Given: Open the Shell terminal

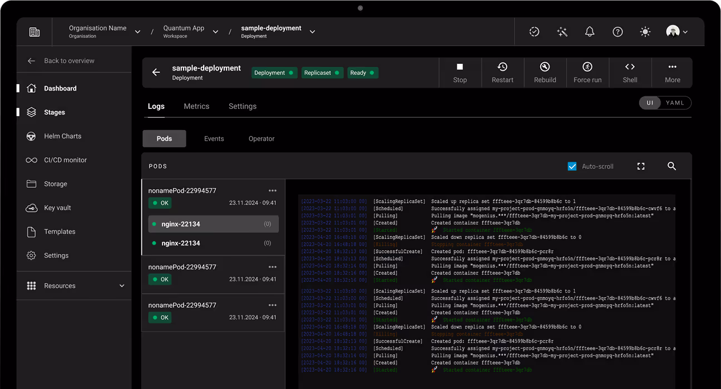Looking at the screenshot, I should [x=630, y=72].
